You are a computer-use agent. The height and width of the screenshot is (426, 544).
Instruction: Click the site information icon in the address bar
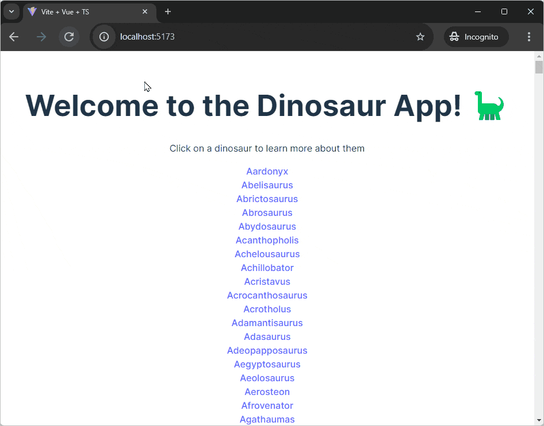pos(104,36)
